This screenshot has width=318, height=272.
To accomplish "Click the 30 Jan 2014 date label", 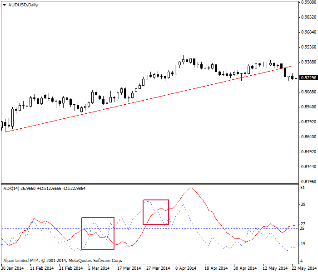I will point(12,268).
